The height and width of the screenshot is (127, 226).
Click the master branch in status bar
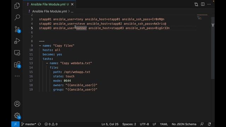[29, 124]
